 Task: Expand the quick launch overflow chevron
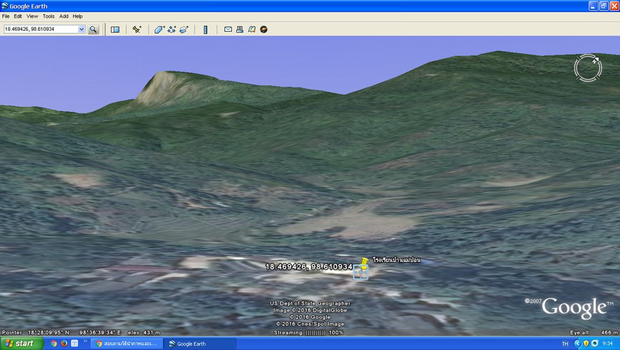pyautogui.click(x=85, y=341)
